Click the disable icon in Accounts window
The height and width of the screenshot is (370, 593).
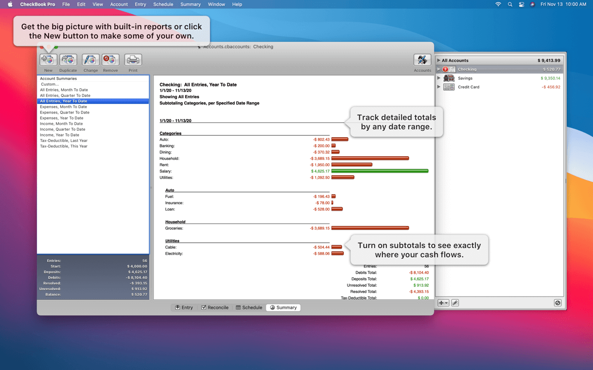point(558,303)
